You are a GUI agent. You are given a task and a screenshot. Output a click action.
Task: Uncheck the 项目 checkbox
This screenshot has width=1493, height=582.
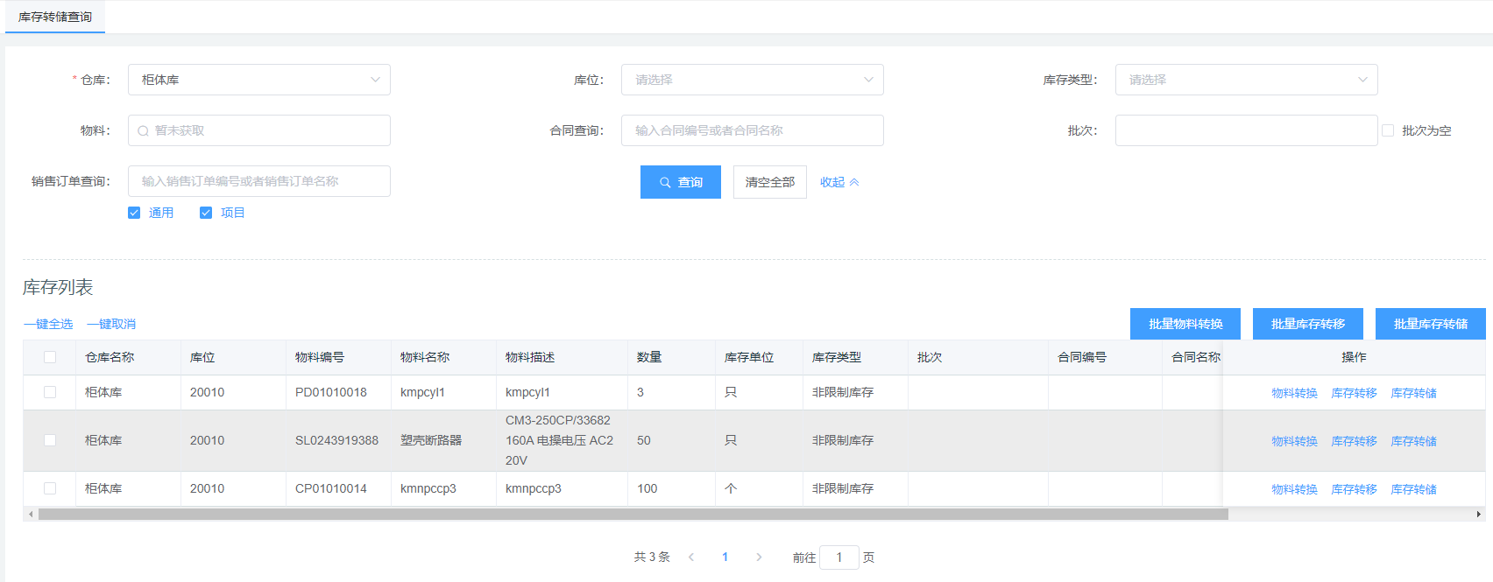coord(206,213)
